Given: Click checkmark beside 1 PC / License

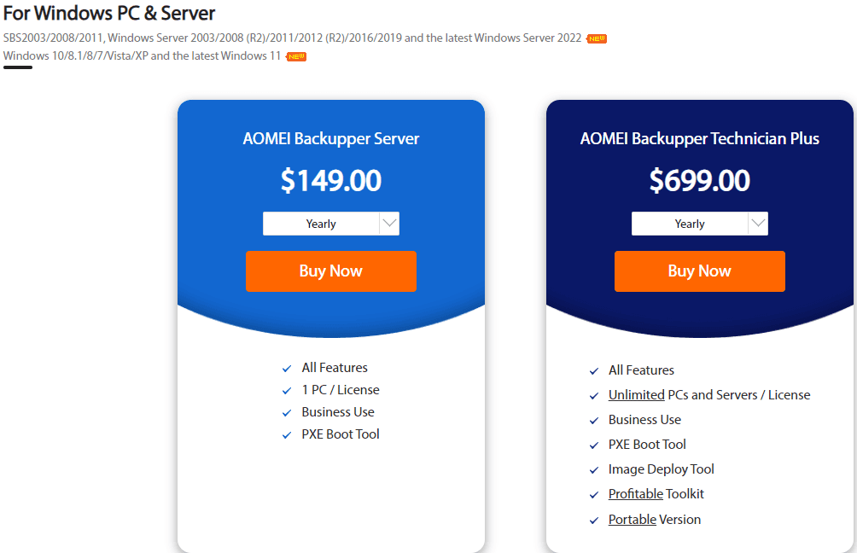Looking at the screenshot, I should coord(287,391).
